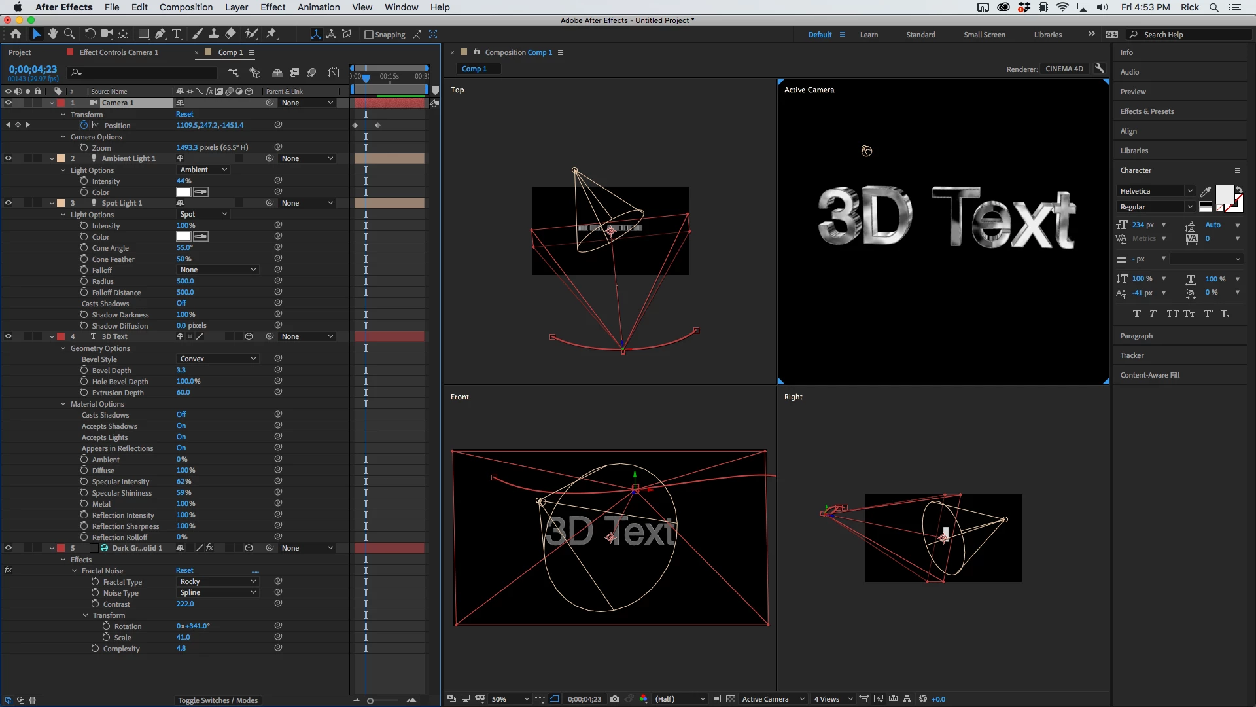Select the Hand tool
This screenshot has height=707, width=1256.
tap(52, 34)
